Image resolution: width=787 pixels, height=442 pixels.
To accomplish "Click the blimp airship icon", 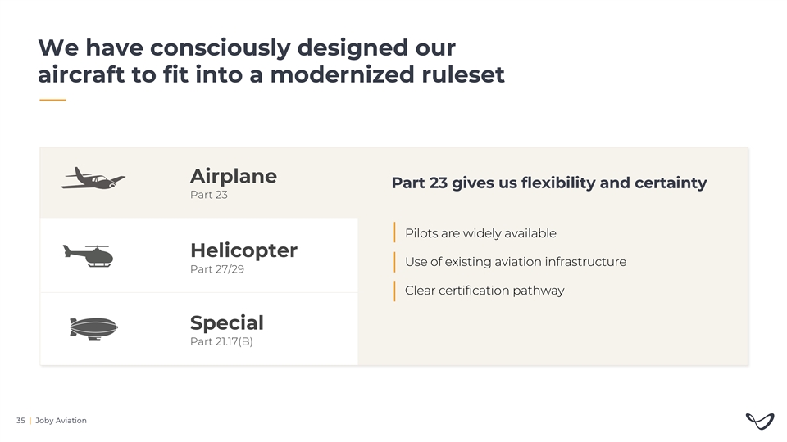I will tap(93, 327).
